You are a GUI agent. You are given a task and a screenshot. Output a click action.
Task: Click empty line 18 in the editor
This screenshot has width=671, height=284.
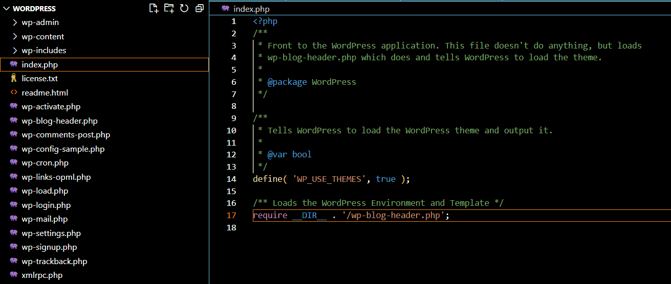coord(461,227)
